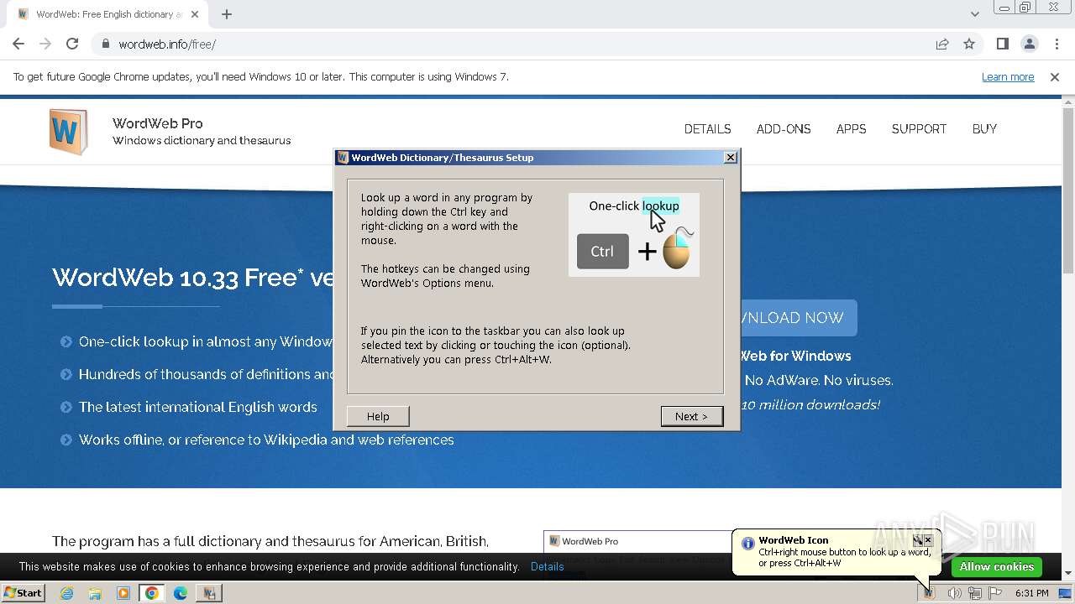Click "Works offline" bullet text

point(266,440)
